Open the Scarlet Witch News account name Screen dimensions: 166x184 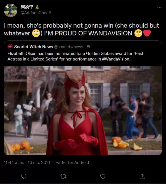click(34, 47)
